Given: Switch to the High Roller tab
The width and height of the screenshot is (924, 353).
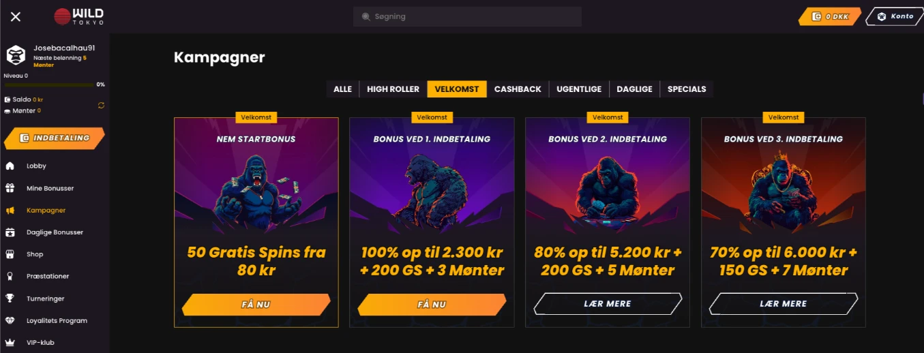Looking at the screenshot, I should tap(393, 89).
